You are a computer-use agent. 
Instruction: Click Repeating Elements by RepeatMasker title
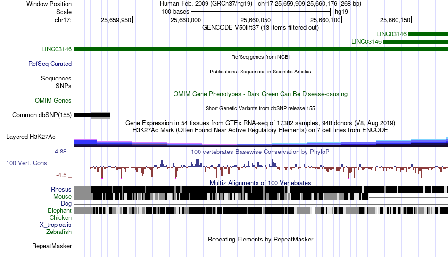pyautogui.click(x=260, y=239)
